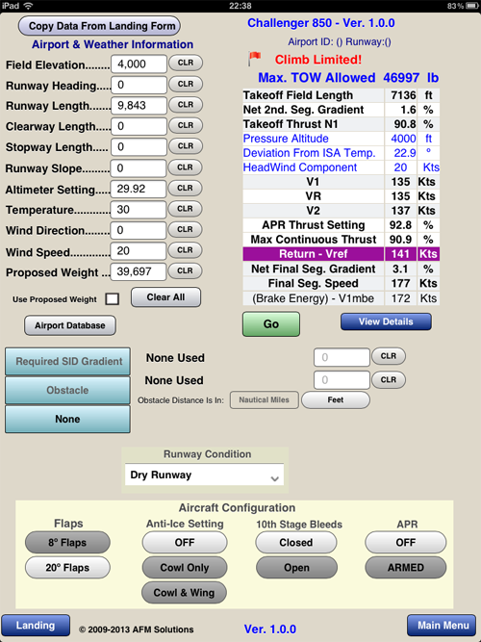Clear the Runway Heading value

186,84
